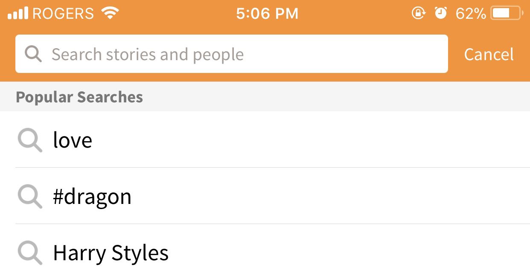Image resolution: width=530 pixels, height=279 pixels.
Task: Open the '#dragon' popular search
Action: click(92, 196)
